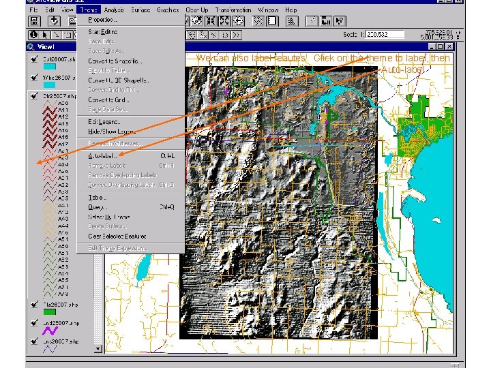Viewport: 491px width, 368px height.
Task: Choose Auto-label from the Theme menu
Action: click(x=102, y=155)
